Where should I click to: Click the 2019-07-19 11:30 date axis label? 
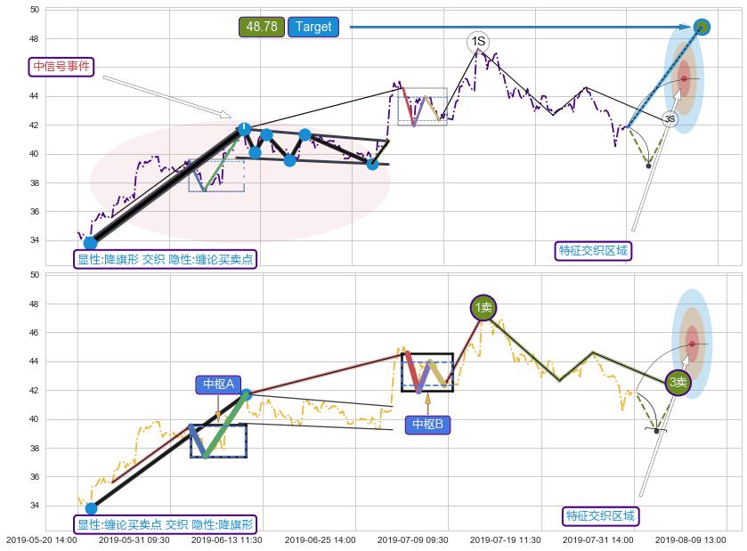505,539
